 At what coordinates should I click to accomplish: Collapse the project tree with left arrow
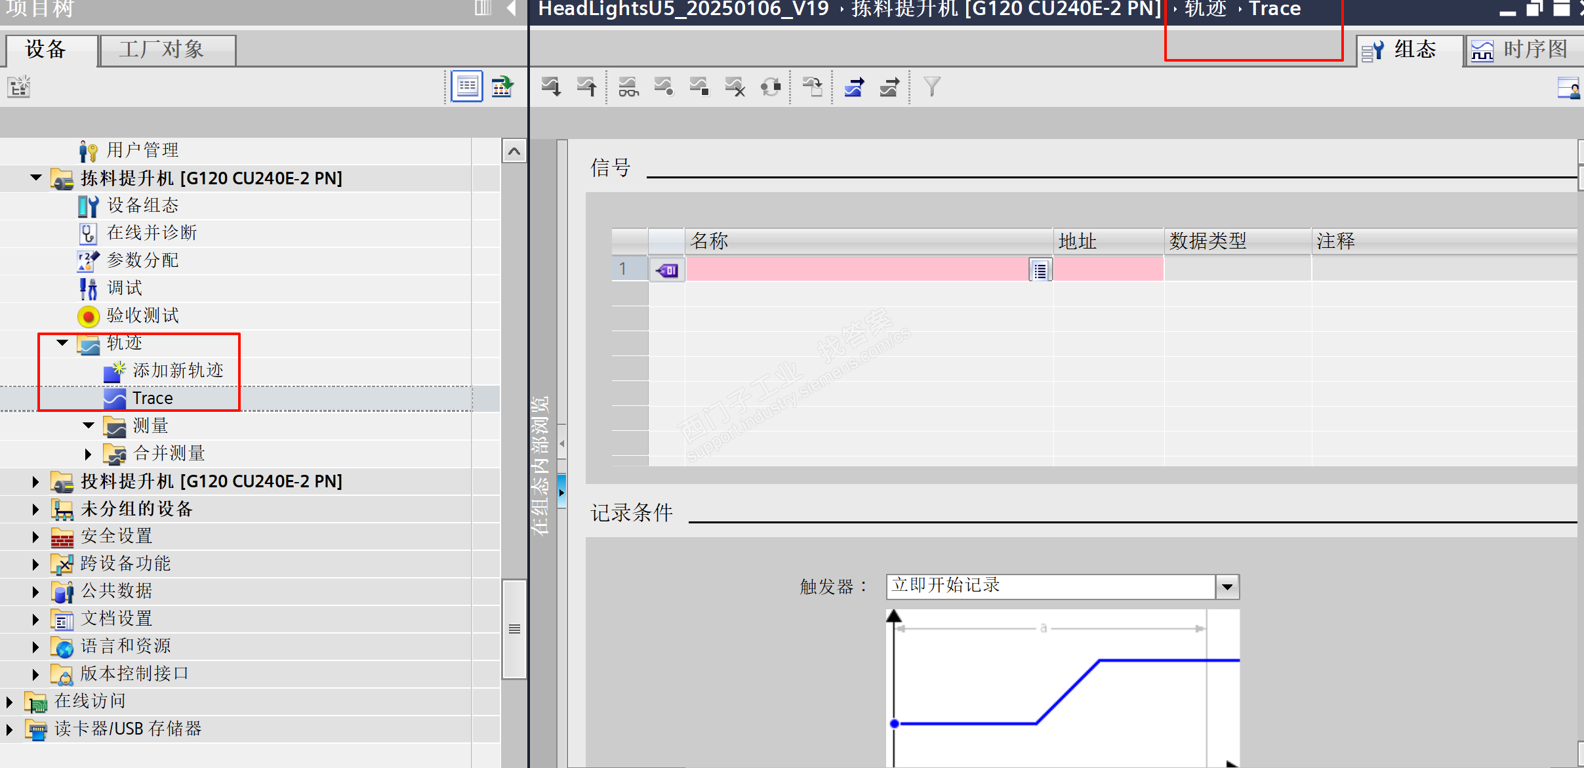tap(512, 9)
